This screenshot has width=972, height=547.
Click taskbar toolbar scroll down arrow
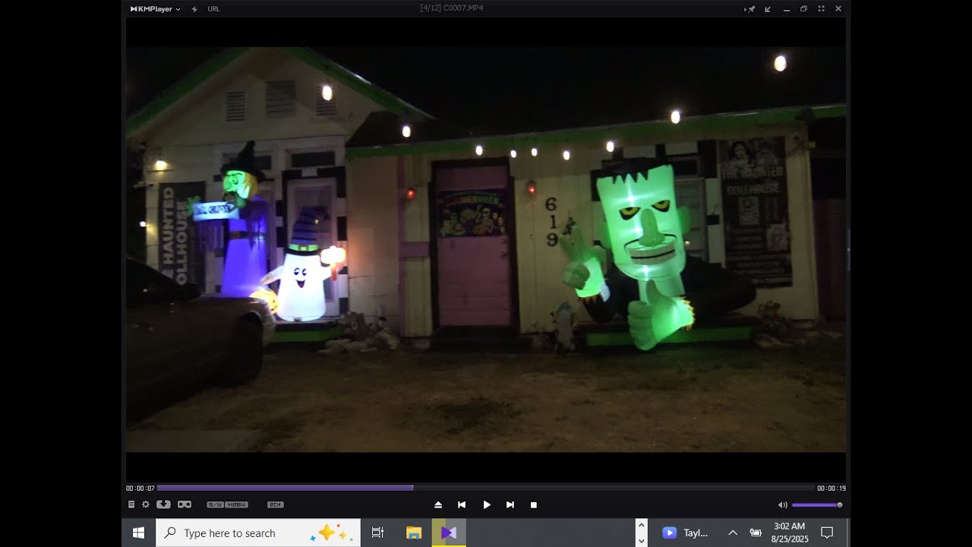point(642,540)
